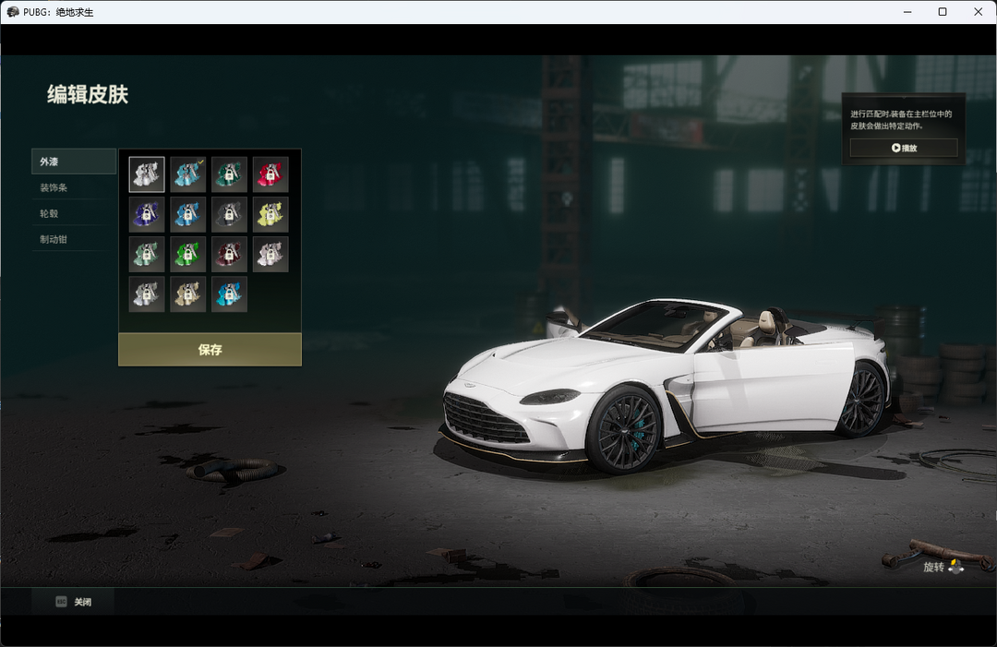Screen dimensions: 997x647
Task: Pick the locked dark teal paint
Action: pyautogui.click(x=229, y=174)
